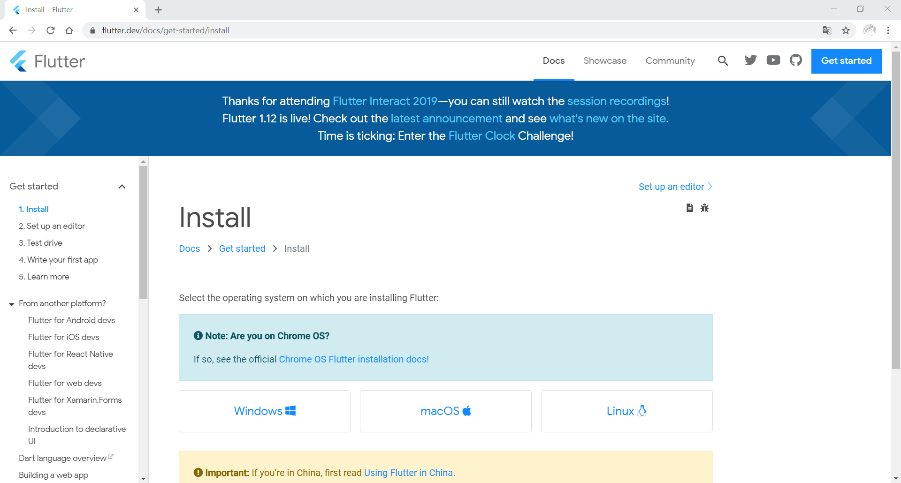The height and width of the screenshot is (483, 901).
Task: Open Dart language overview external link
Action: (66, 458)
